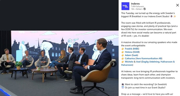Click the 16h Edited timestamp
180x96 pixels.
(x=136, y=9)
